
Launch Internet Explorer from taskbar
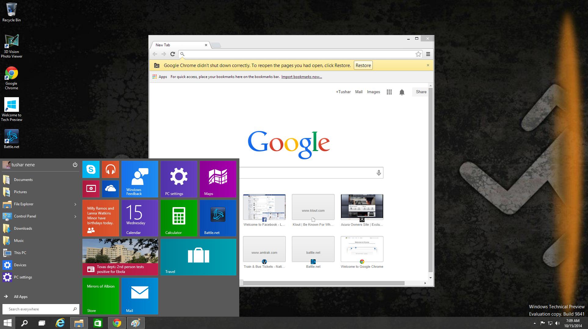[60, 323]
